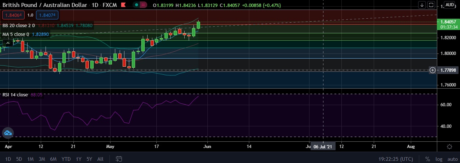Screen dimensions: 460x163
Task: Set range to 1D
Action: click(x=8, y=159)
